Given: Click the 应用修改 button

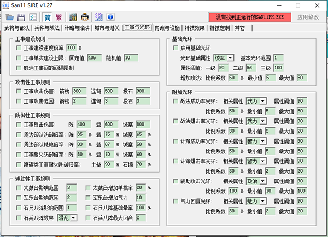Looking at the screenshot, I should 308,17.
